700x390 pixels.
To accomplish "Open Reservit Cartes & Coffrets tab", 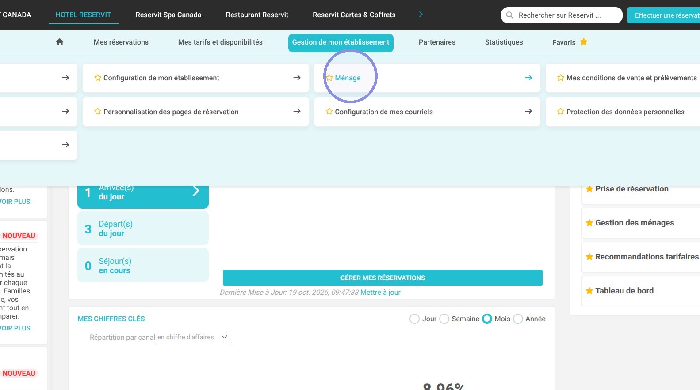I will pyautogui.click(x=354, y=15).
